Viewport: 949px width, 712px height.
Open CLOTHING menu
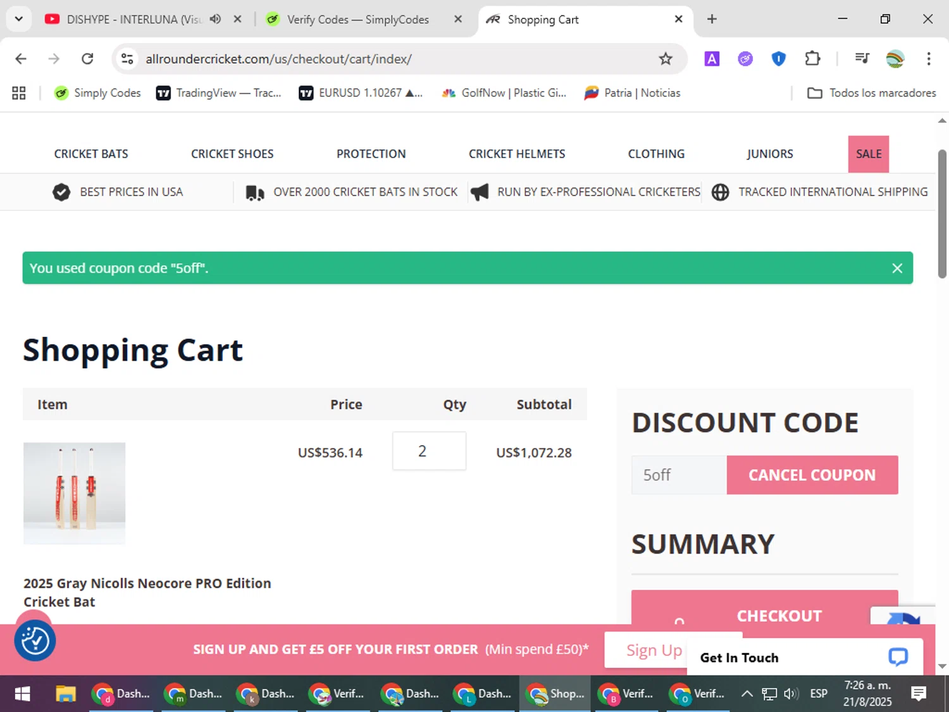pos(656,154)
